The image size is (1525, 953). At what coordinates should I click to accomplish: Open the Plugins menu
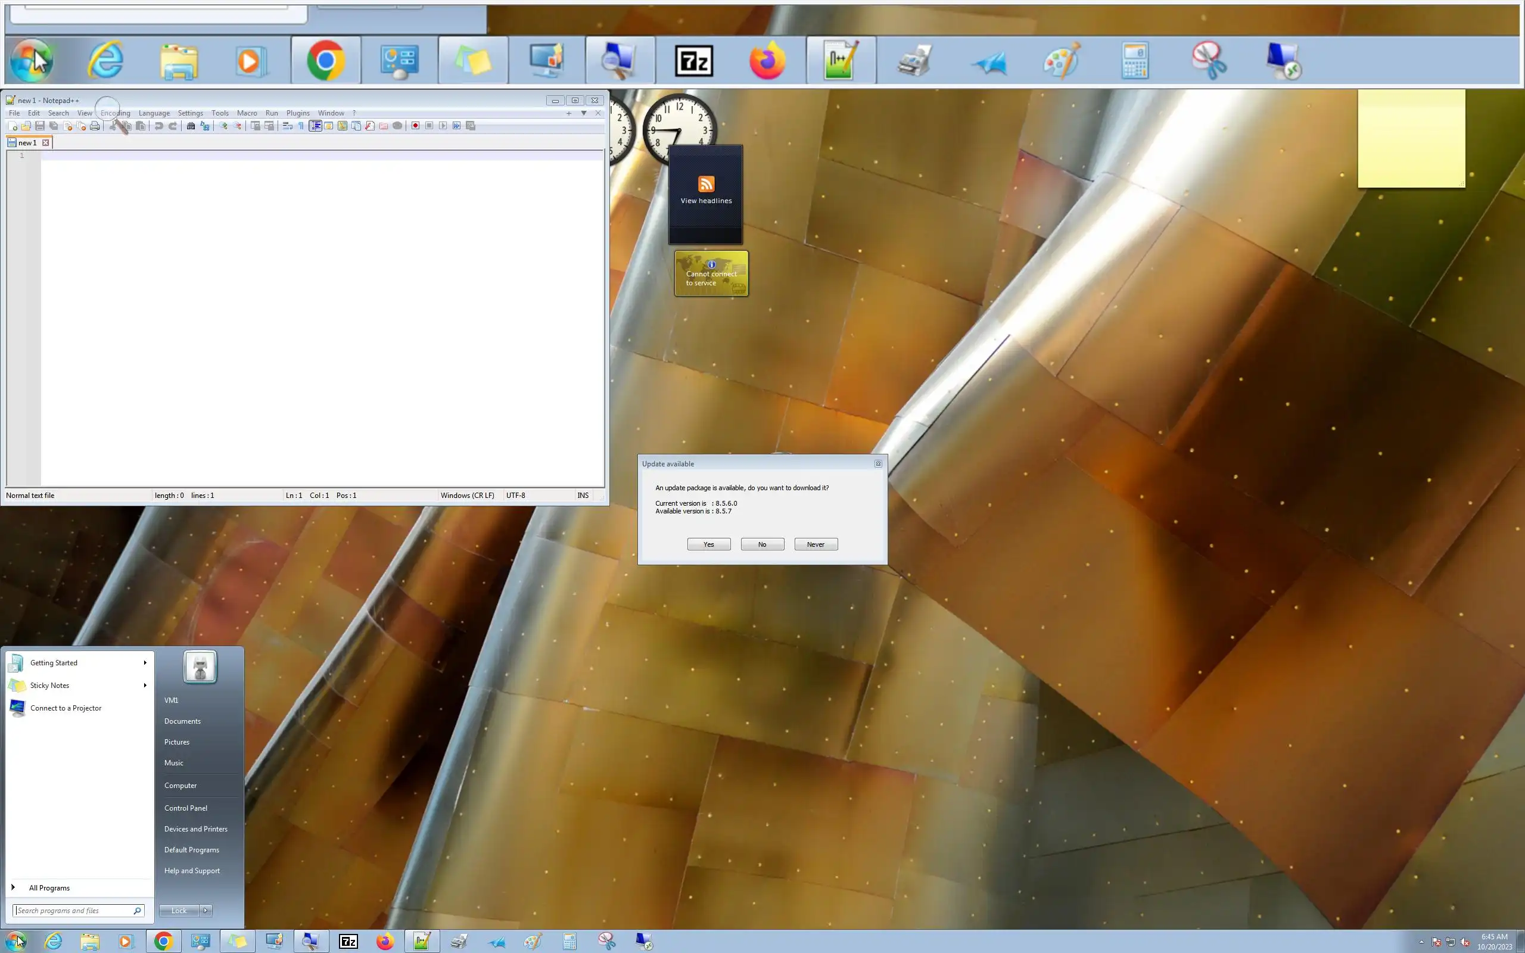pyautogui.click(x=297, y=113)
